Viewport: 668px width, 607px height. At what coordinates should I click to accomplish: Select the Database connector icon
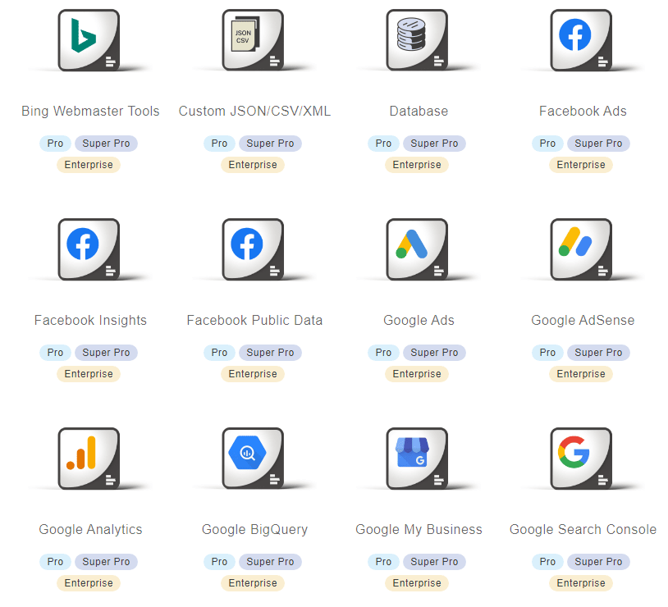[x=417, y=40]
